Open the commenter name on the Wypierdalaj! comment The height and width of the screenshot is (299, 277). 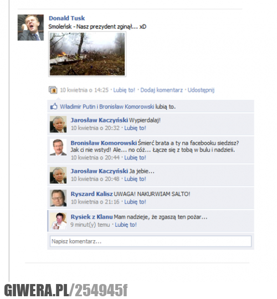(99, 120)
